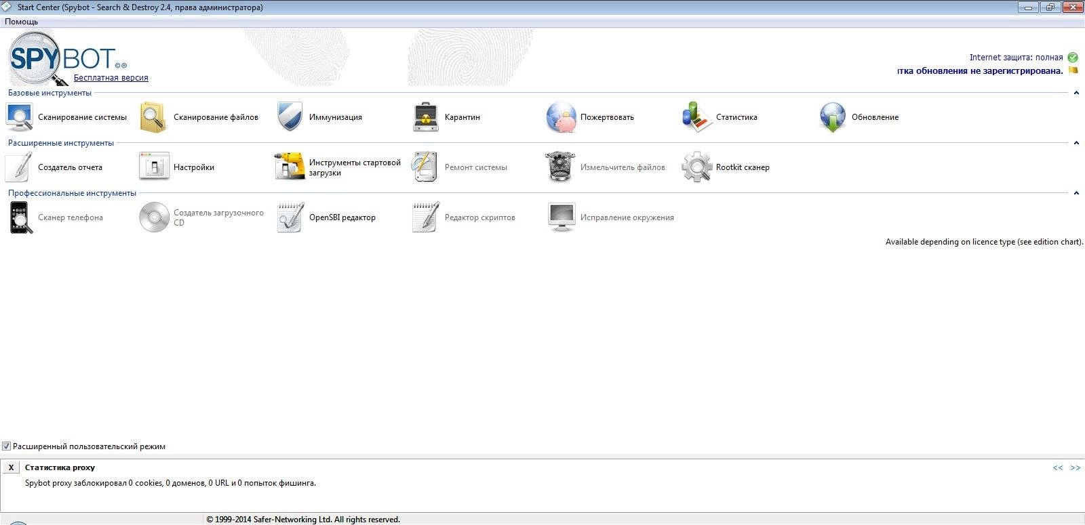Go to previous info panel with <<
1085x525 pixels.
click(x=1058, y=467)
